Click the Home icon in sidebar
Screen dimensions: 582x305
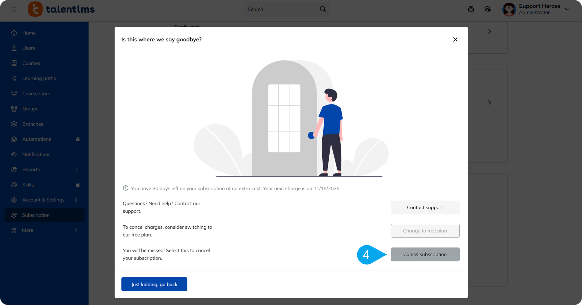coord(14,33)
